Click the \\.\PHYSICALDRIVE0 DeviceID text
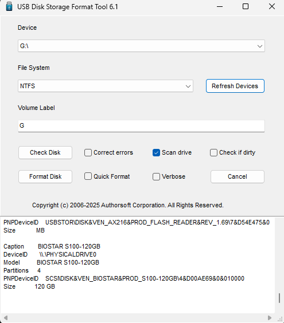 [68, 254]
